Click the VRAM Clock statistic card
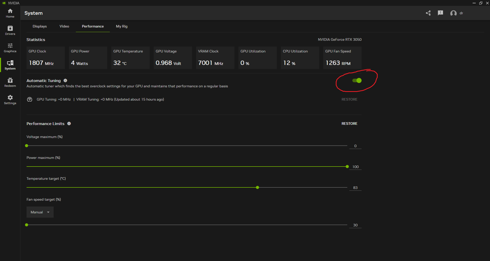Viewport: 490px width, 261px height. tap(215, 58)
